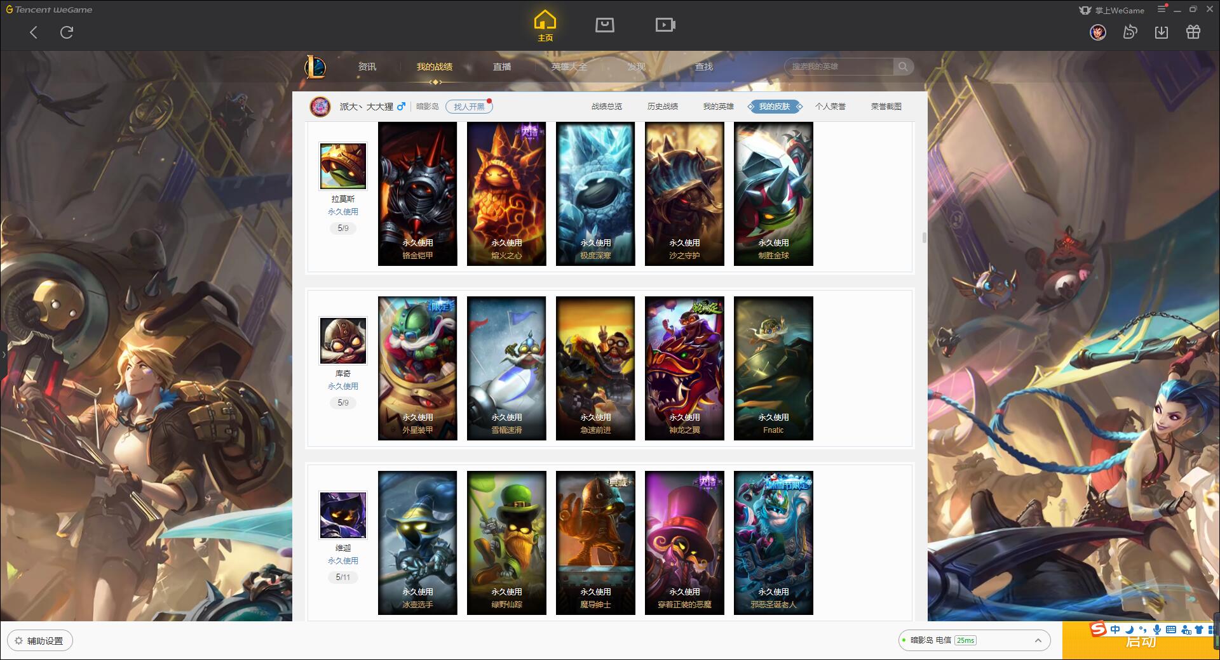Image resolution: width=1220 pixels, height=660 pixels.
Task: Open the 制胜金球 skin card
Action: pyautogui.click(x=773, y=194)
